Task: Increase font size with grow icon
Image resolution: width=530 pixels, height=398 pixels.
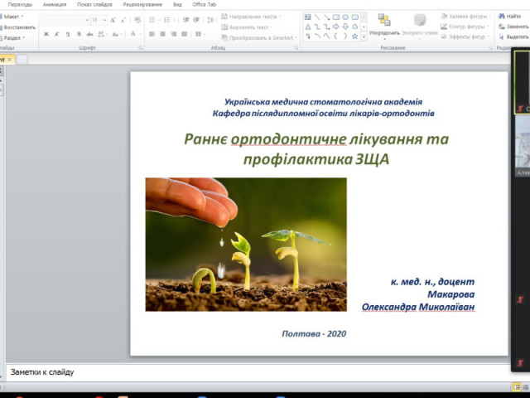Action: point(113,19)
